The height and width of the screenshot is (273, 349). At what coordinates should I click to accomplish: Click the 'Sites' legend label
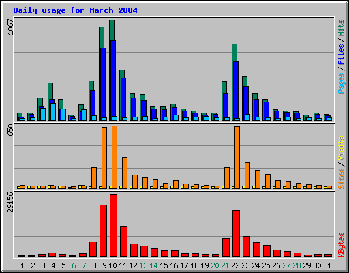[342, 179]
